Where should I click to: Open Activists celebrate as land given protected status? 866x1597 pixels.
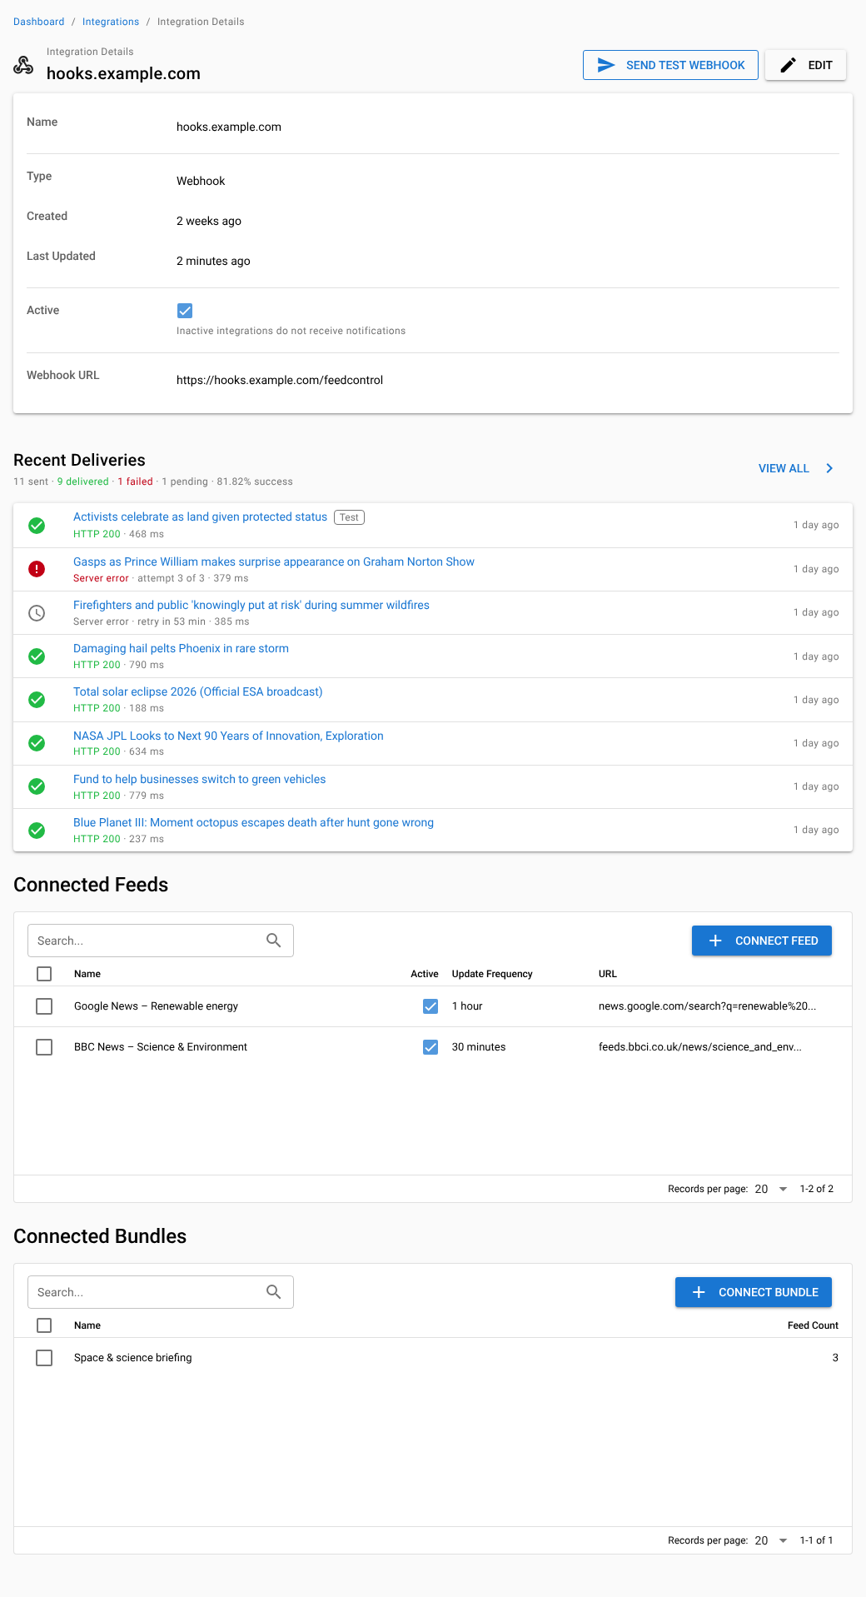[200, 517]
